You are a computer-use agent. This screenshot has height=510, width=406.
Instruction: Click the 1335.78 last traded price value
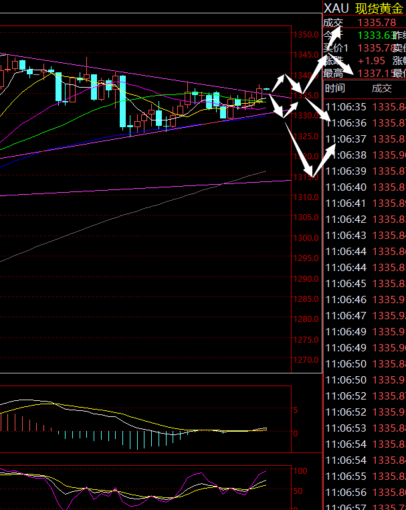tap(377, 23)
